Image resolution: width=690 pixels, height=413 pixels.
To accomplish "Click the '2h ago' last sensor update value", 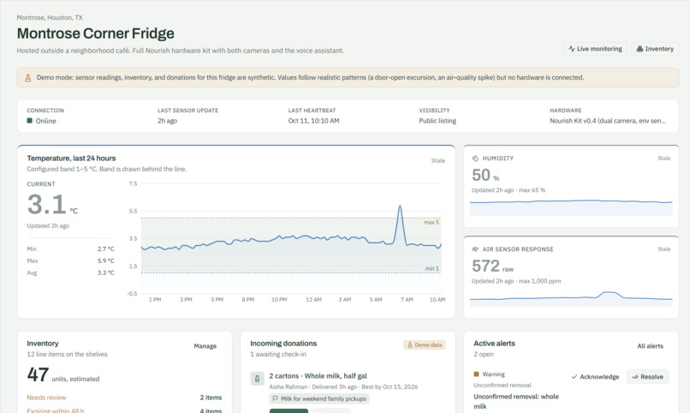I will point(167,121).
